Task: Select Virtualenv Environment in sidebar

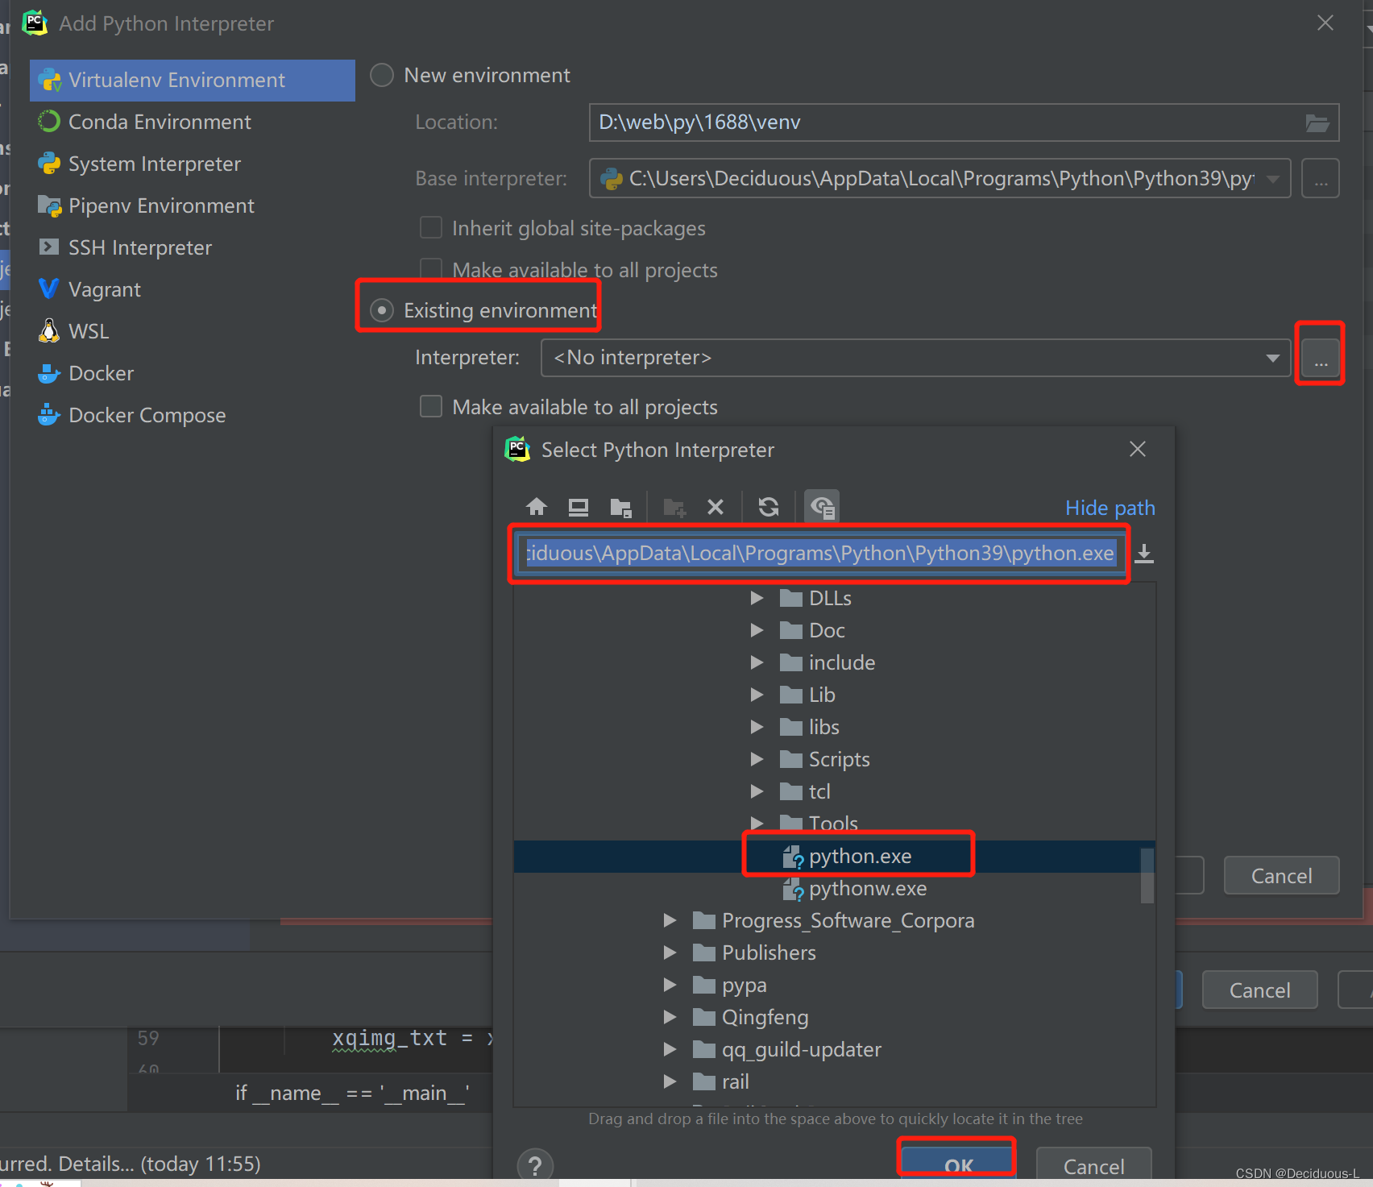Action: pyautogui.click(x=193, y=80)
